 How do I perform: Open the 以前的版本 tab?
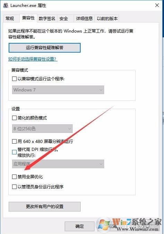tap(107, 18)
